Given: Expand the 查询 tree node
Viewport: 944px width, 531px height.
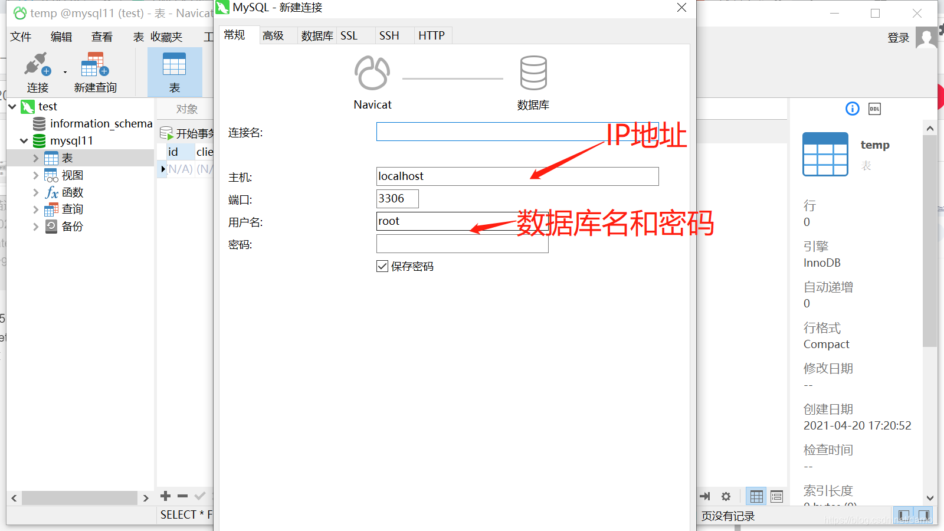Looking at the screenshot, I should tap(35, 209).
